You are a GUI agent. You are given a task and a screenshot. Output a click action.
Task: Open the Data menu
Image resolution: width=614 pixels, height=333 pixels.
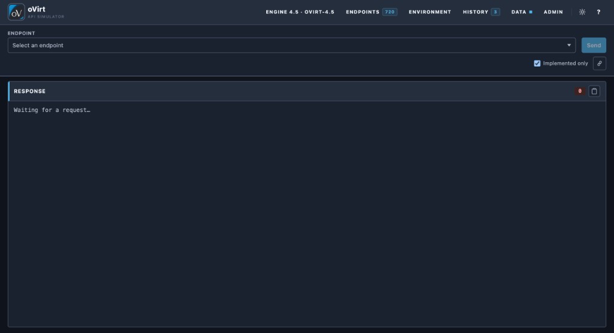click(x=522, y=12)
